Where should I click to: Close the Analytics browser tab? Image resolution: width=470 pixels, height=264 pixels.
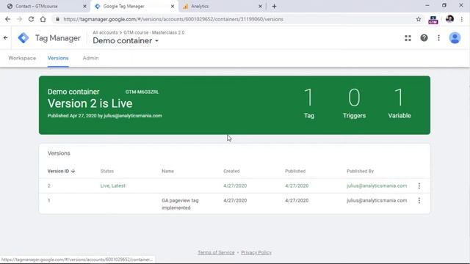[260, 7]
